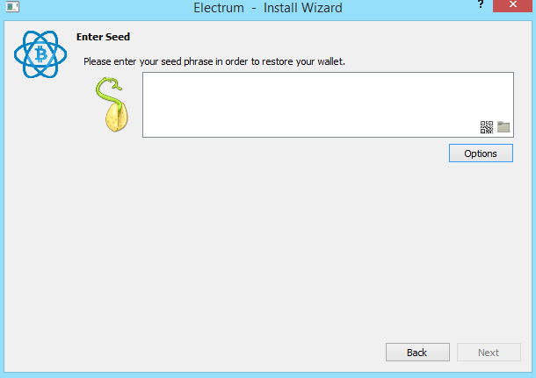Open the seed Options dialog
The image size is (536, 378).
click(481, 153)
